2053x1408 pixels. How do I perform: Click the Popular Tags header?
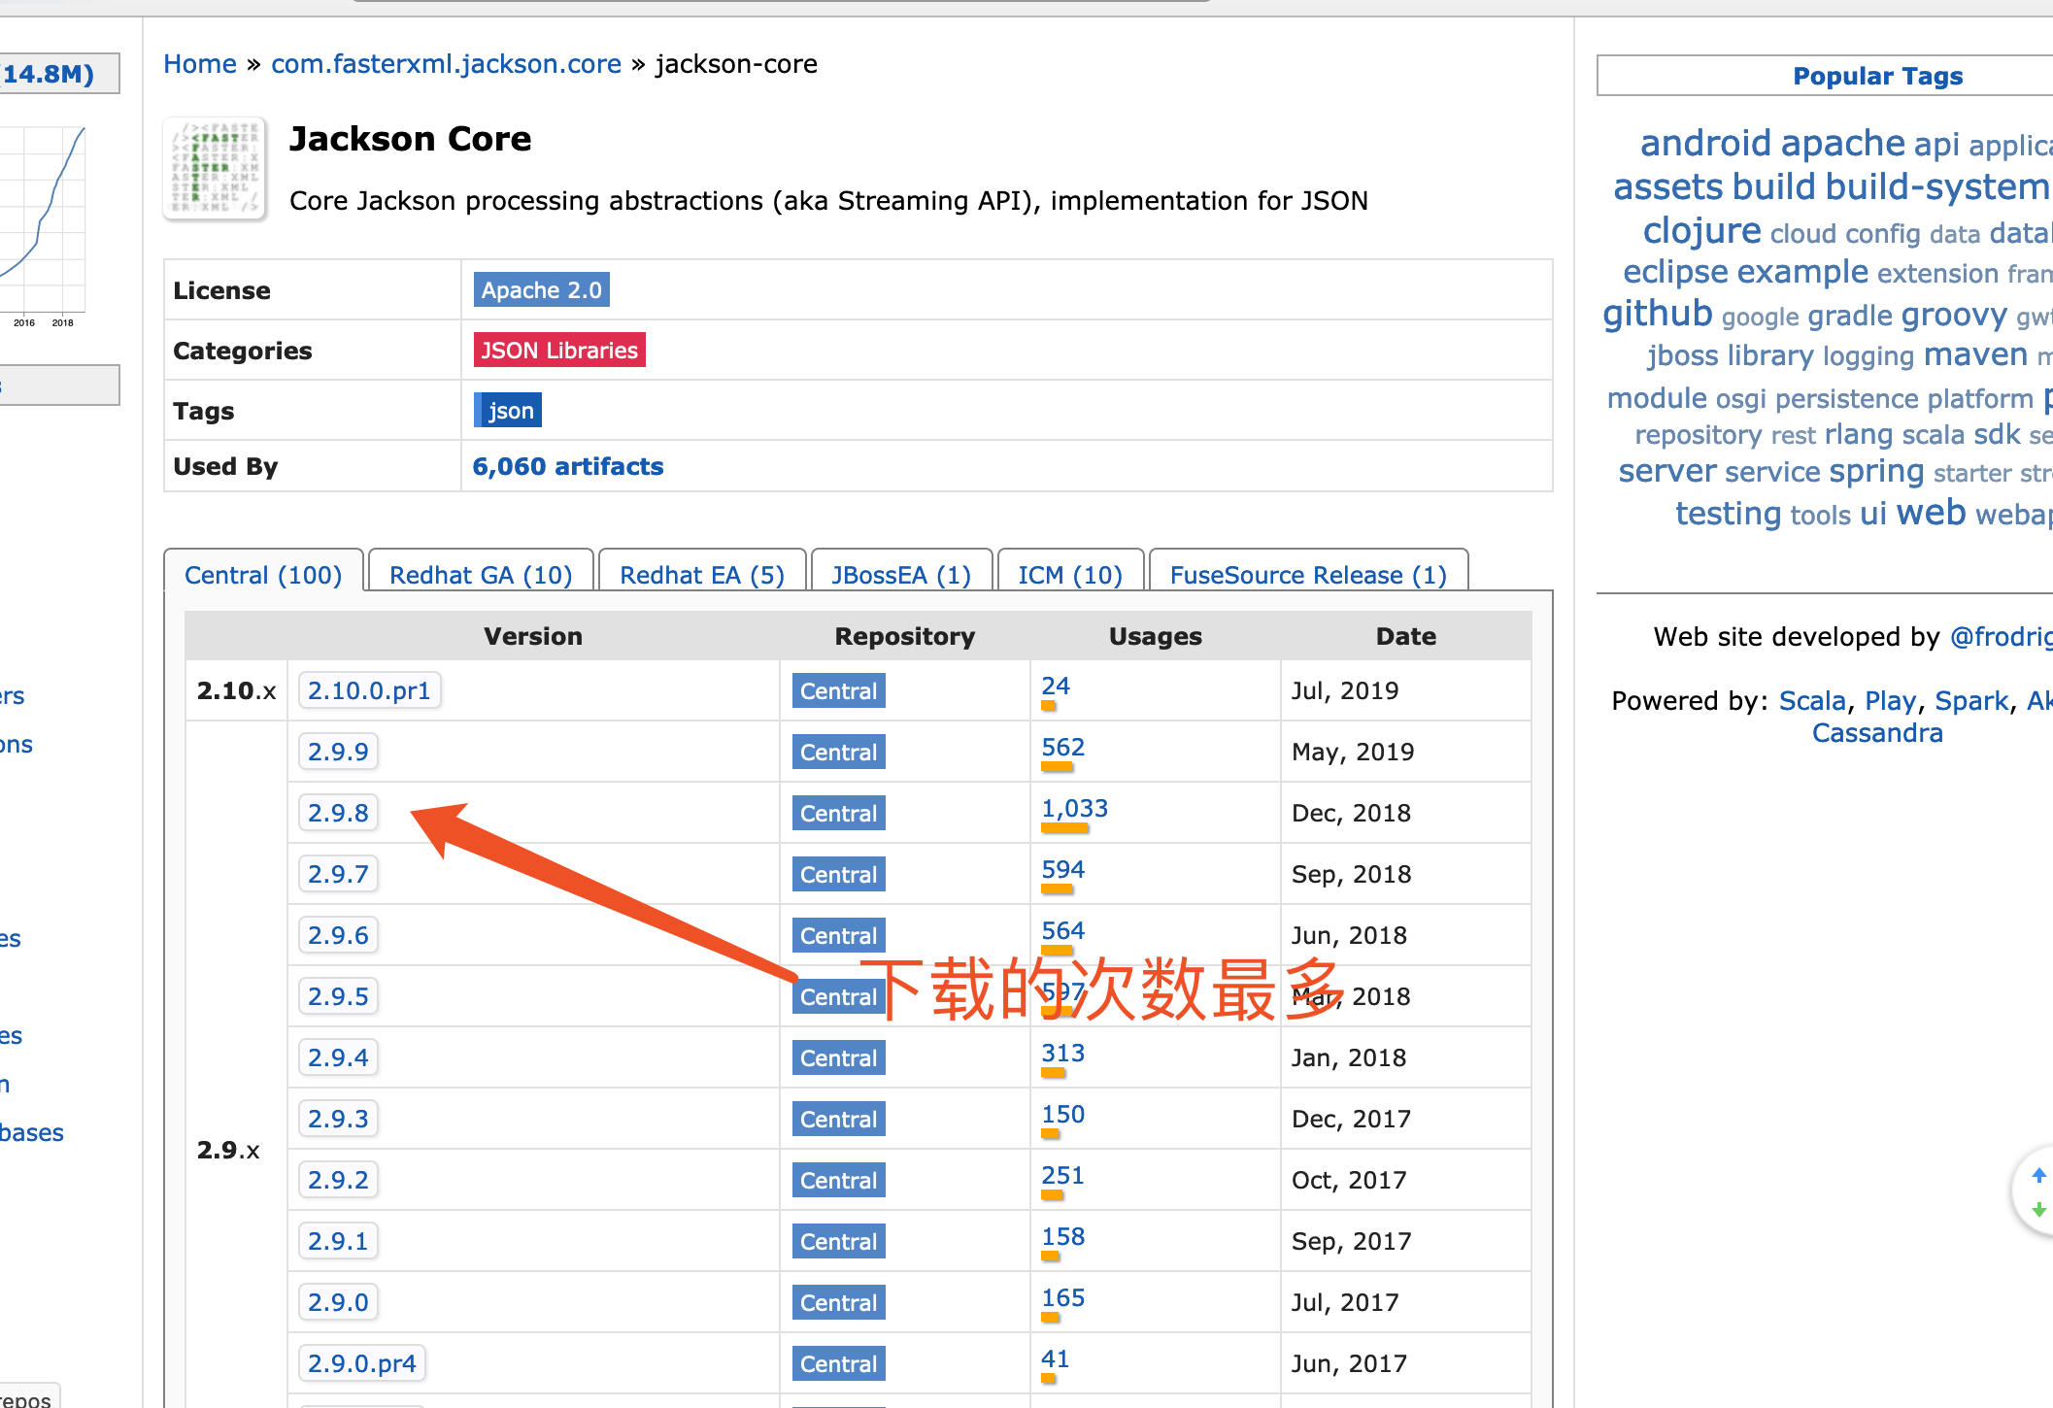click(x=1877, y=76)
